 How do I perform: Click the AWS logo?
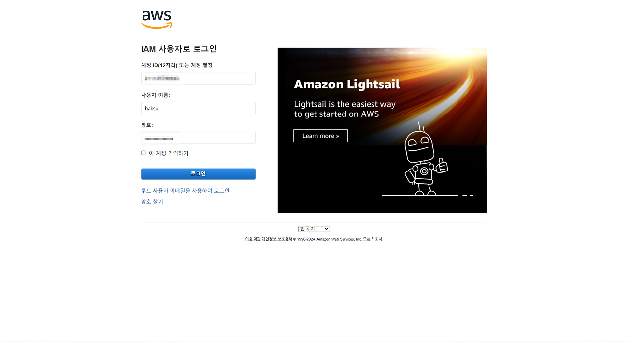(157, 20)
